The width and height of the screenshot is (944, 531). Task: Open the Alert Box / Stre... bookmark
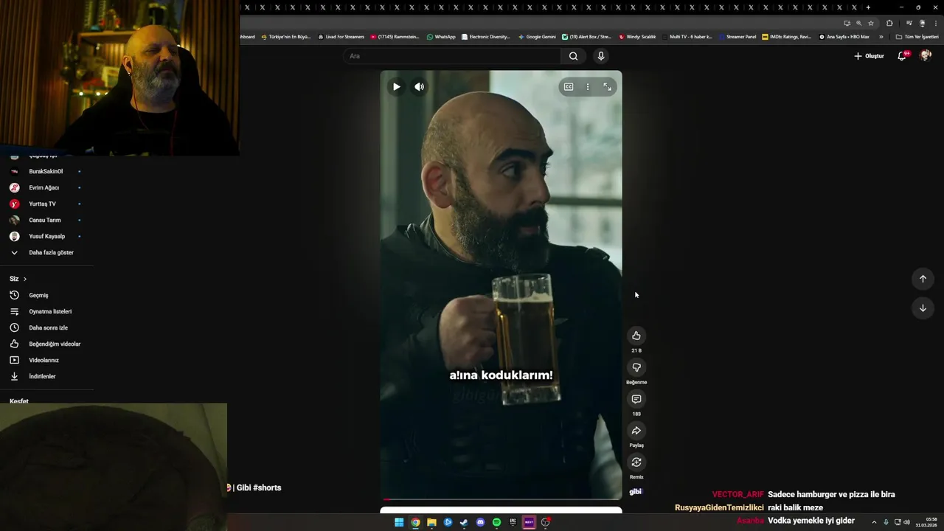click(x=587, y=36)
